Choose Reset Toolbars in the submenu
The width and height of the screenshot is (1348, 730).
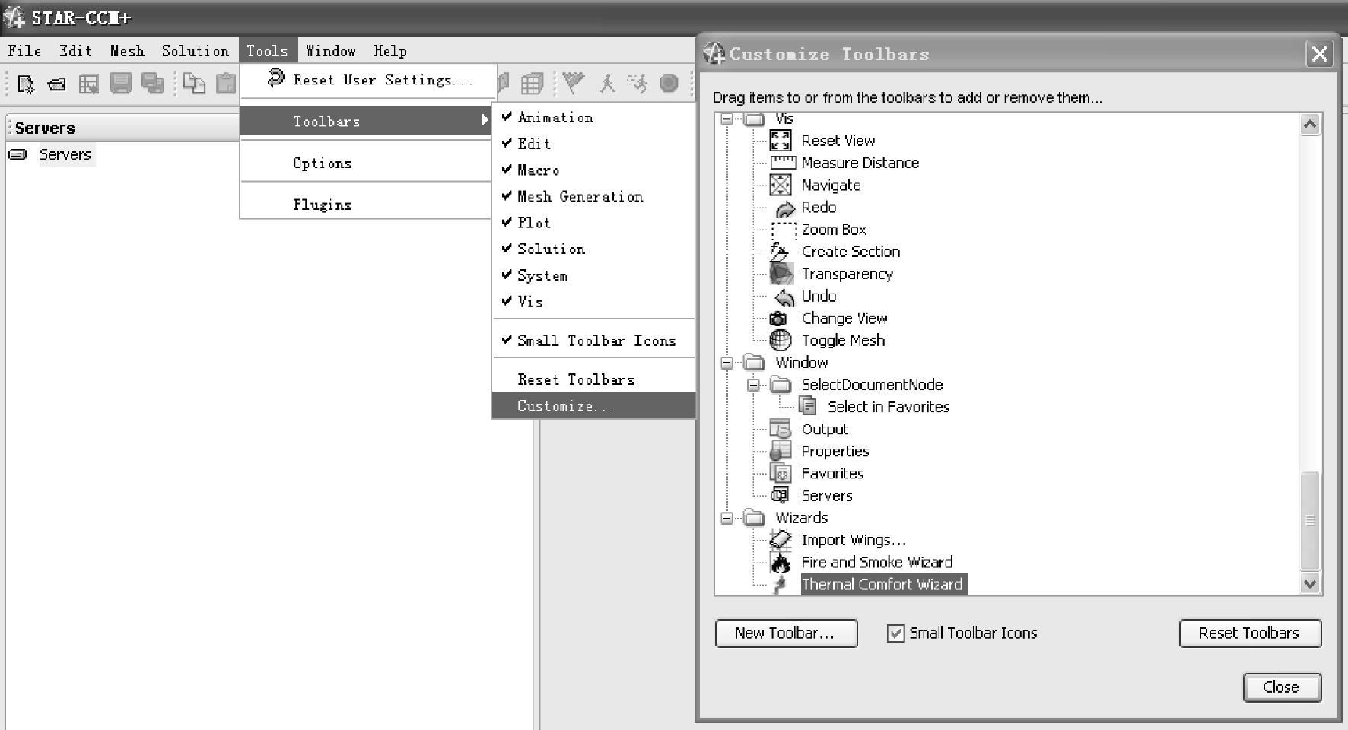pyautogui.click(x=593, y=379)
